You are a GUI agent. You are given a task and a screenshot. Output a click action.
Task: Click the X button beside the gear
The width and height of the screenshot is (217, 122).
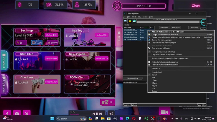pos(27,113)
